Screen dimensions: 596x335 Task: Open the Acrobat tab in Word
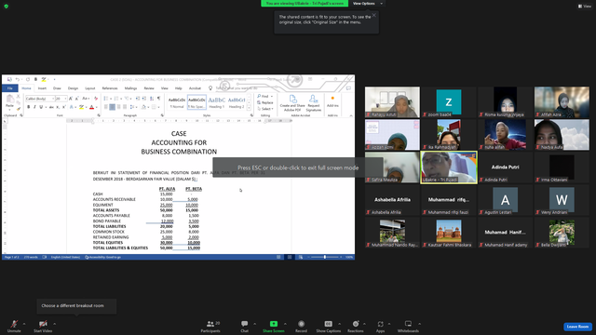point(195,88)
